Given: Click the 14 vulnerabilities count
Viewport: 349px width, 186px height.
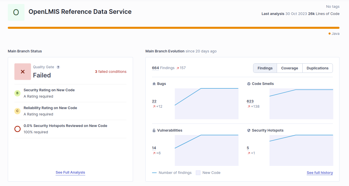Looking at the screenshot, I should click(x=154, y=148).
